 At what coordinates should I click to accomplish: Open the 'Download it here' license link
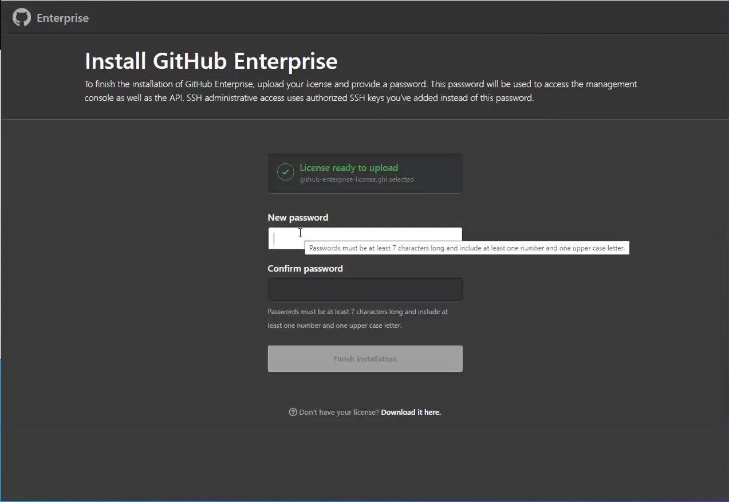point(411,411)
